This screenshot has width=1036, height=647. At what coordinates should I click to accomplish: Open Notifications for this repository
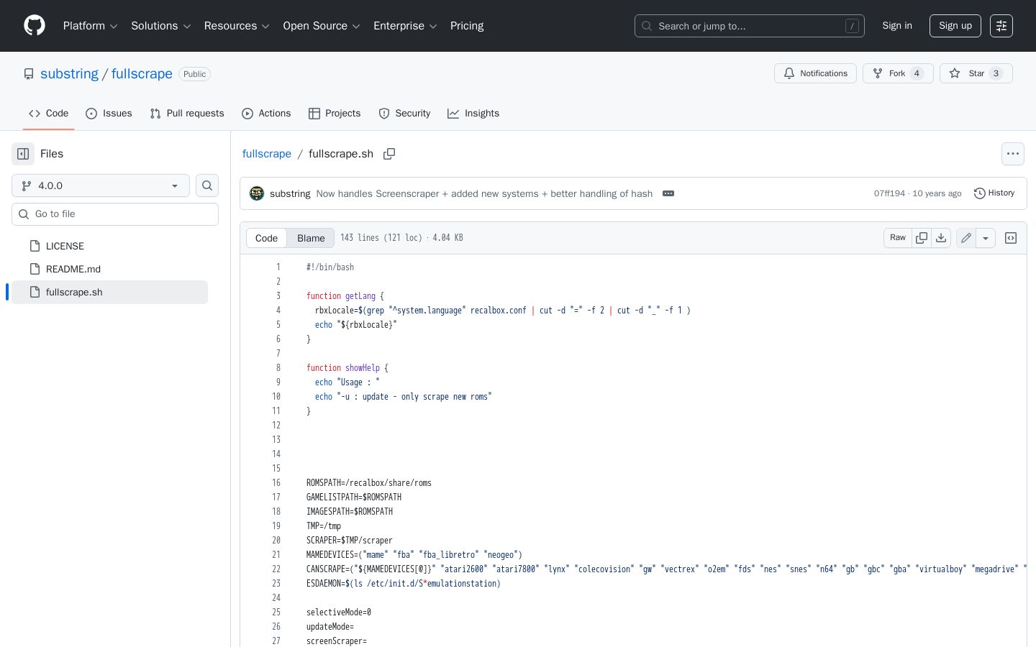(x=815, y=73)
